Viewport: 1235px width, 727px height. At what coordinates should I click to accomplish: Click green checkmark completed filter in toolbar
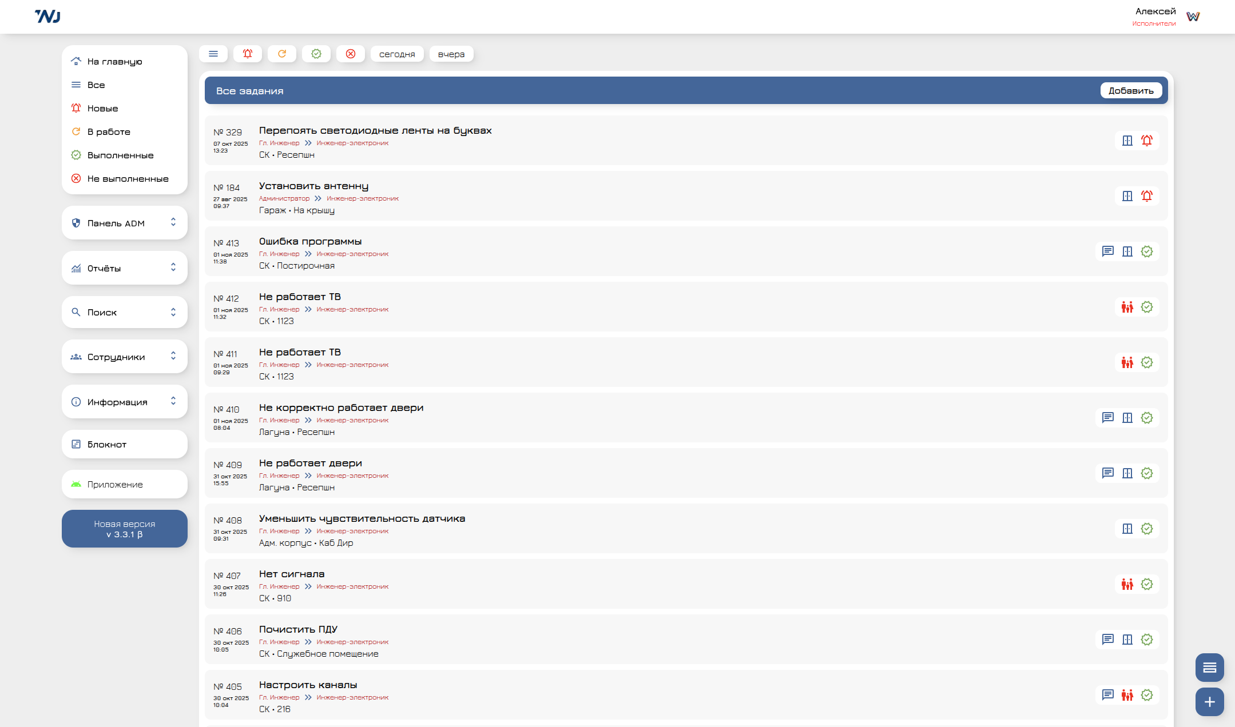pyautogui.click(x=316, y=54)
